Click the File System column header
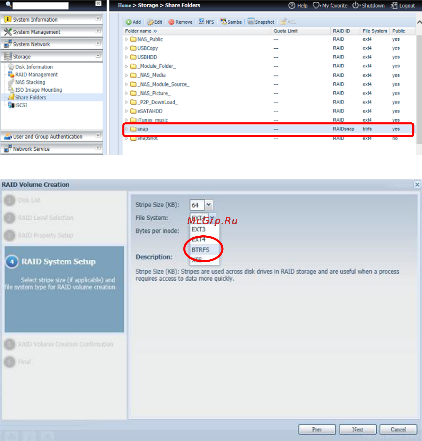 [375, 31]
